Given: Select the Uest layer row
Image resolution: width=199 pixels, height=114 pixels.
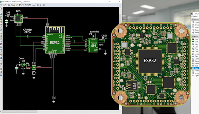Looking at the screenshot, I should point(195,44).
